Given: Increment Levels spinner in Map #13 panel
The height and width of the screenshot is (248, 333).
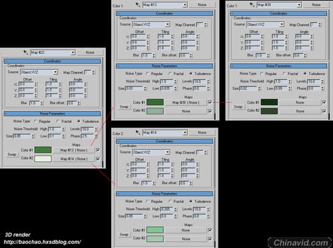Looking at the screenshot, I should pyautogui.click(x=208, y=80).
